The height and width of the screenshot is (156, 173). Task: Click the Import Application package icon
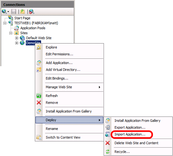pos(108,134)
